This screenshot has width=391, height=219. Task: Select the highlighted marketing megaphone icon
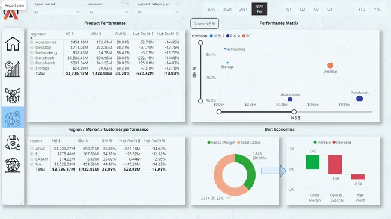click(x=13, y=118)
